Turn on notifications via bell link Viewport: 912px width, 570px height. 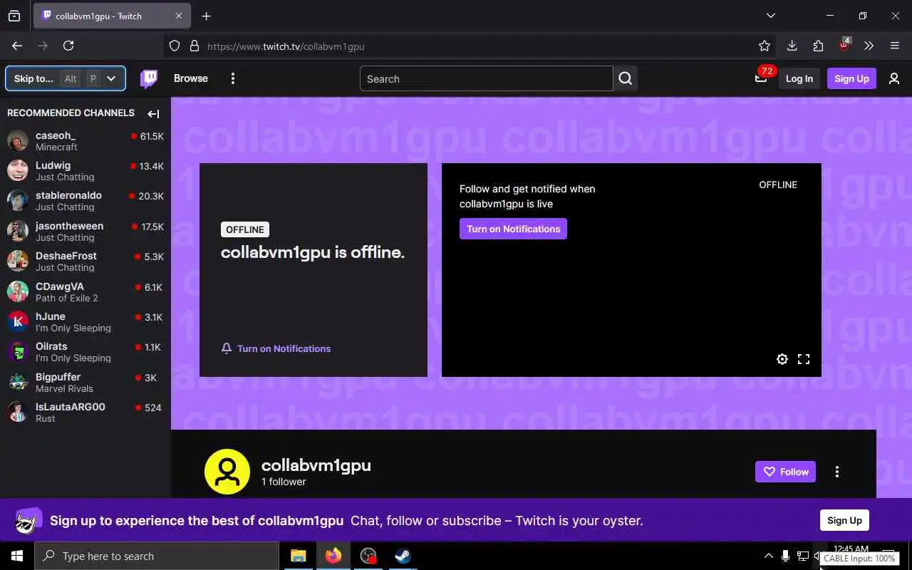click(x=276, y=348)
